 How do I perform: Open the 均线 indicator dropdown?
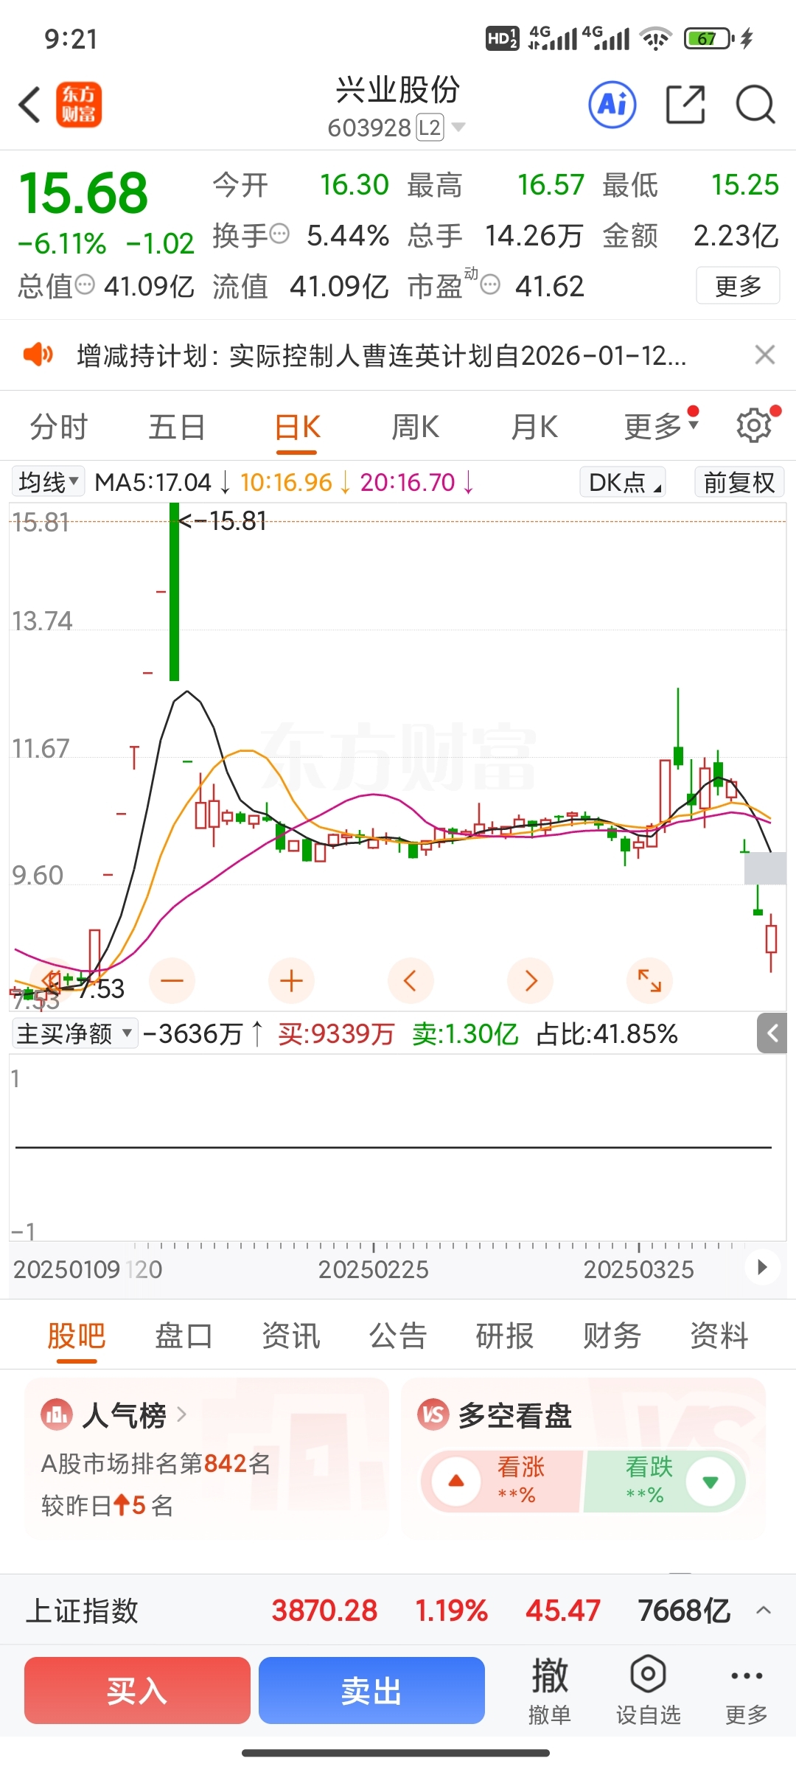[49, 482]
